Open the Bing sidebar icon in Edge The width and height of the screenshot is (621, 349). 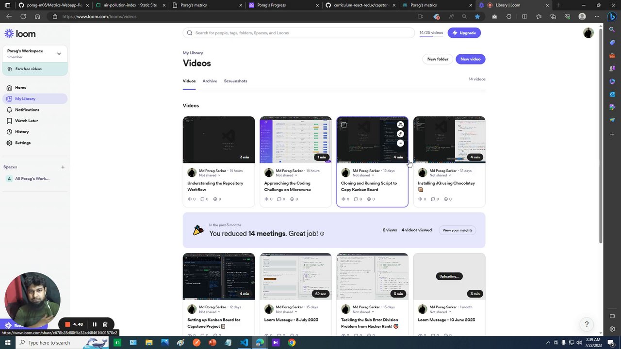tap(612, 16)
